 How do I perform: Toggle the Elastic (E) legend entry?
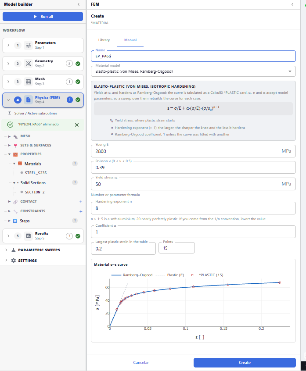tap(170, 275)
